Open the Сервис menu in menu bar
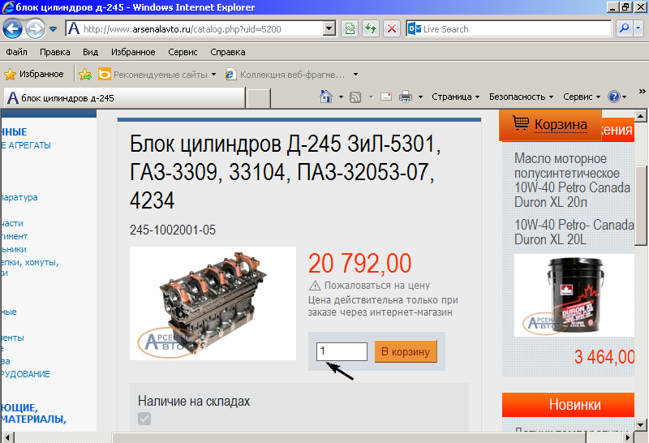Image resolution: width=649 pixels, height=443 pixels. click(183, 52)
